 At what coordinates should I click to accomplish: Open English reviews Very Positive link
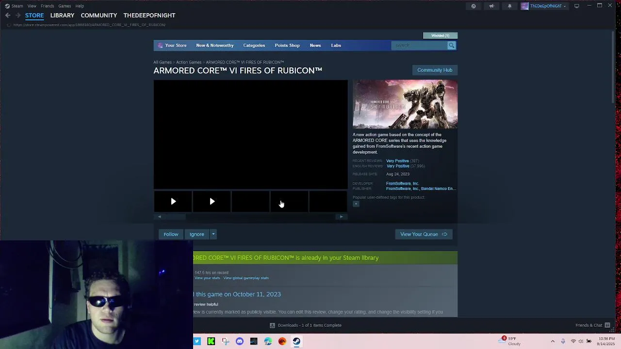pos(398,166)
